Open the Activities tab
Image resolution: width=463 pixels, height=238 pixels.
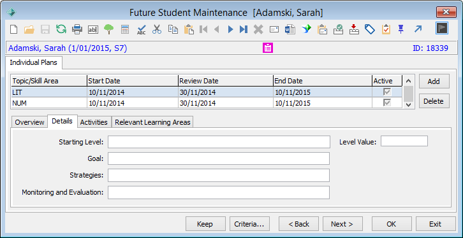tap(94, 122)
